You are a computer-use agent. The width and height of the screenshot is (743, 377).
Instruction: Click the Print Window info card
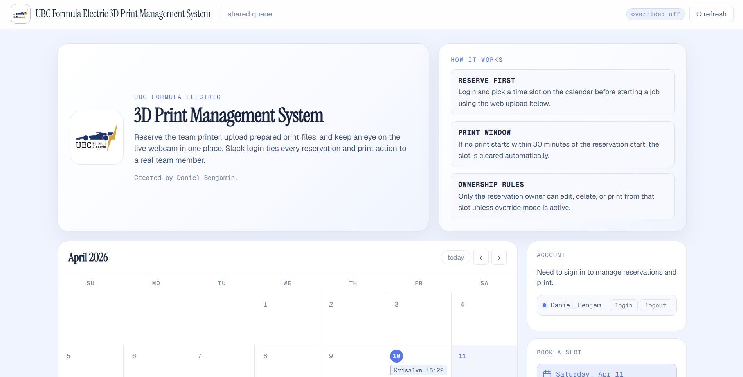pyautogui.click(x=562, y=144)
